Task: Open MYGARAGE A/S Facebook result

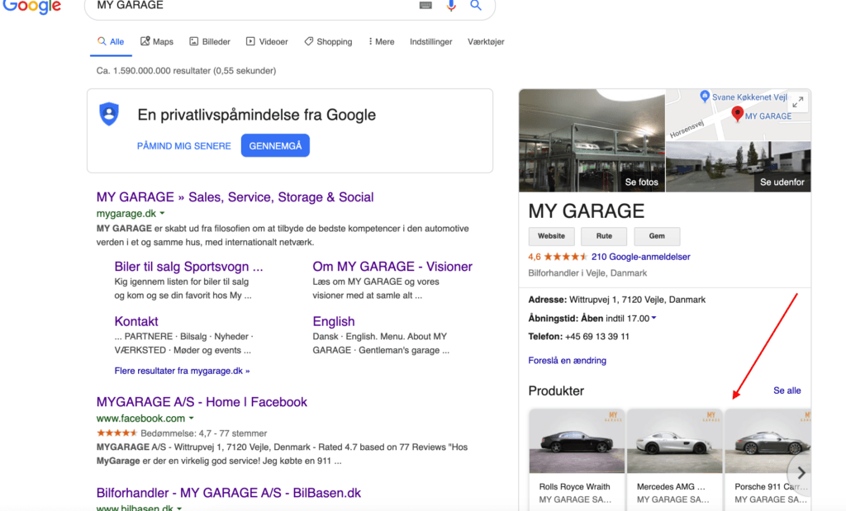Action: click(x=202, y=401)
